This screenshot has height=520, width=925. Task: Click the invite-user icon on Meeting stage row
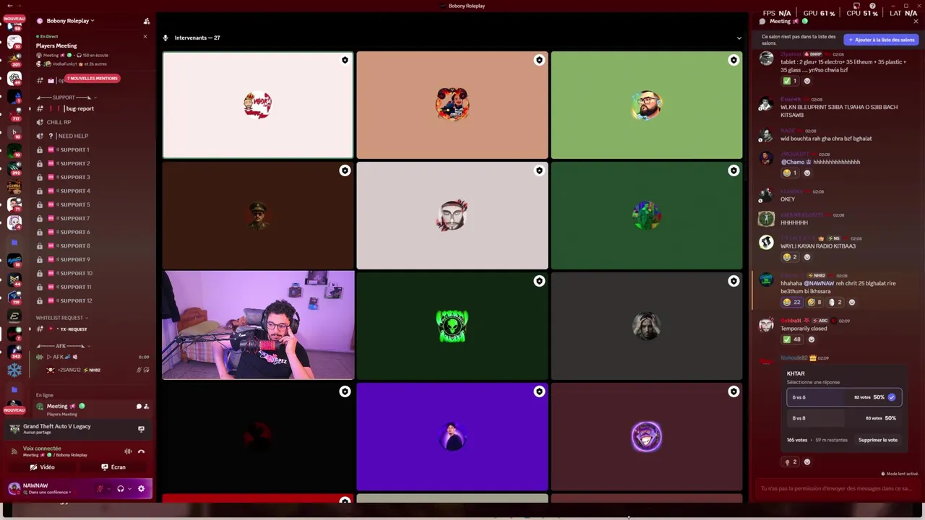(x=146, y=406)
